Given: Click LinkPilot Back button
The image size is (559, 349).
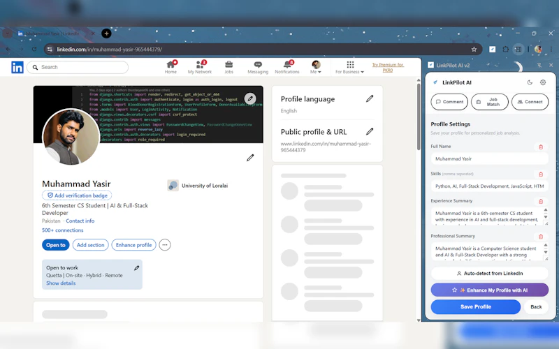Looking at the screenshot, I should (536, 306).
